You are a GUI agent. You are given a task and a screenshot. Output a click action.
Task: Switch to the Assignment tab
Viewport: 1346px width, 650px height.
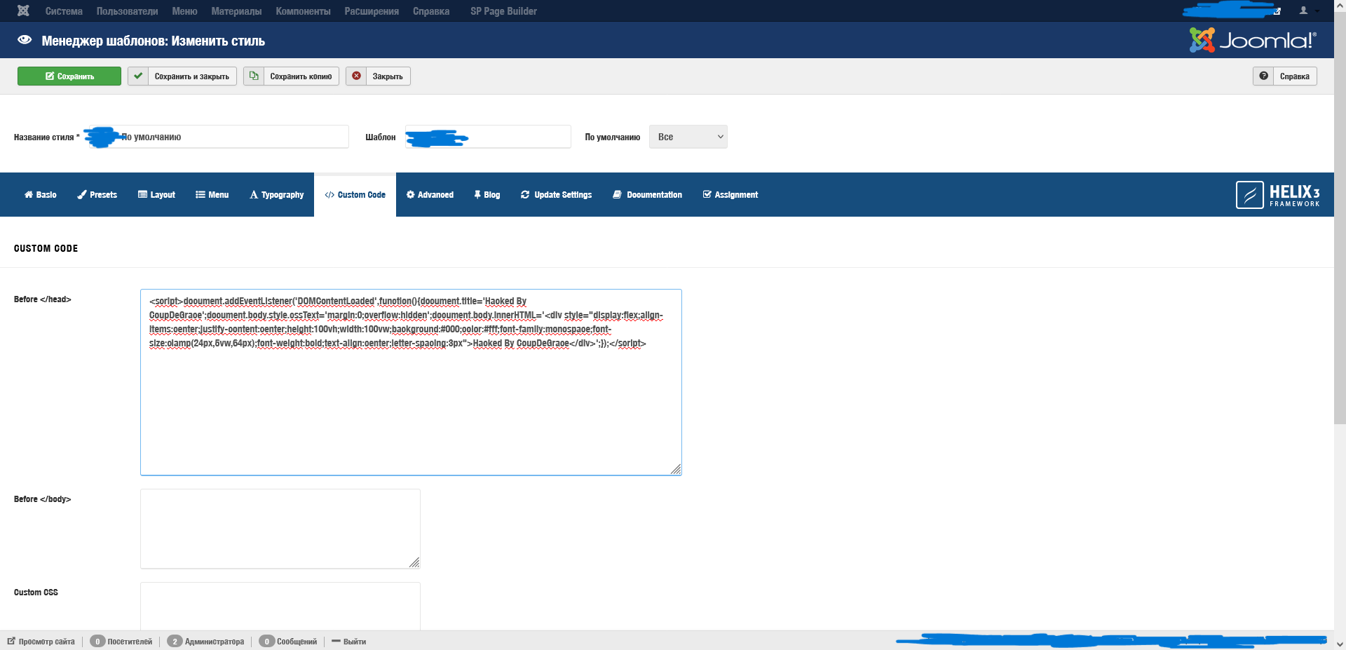(x=730, y=195)
